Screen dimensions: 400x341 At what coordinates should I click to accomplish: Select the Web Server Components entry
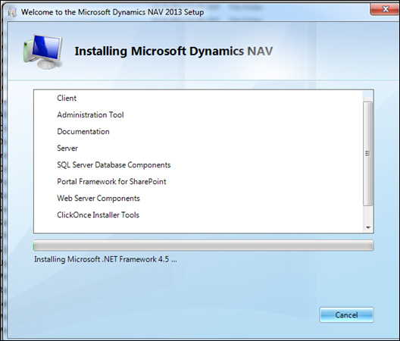click(98, 199)
